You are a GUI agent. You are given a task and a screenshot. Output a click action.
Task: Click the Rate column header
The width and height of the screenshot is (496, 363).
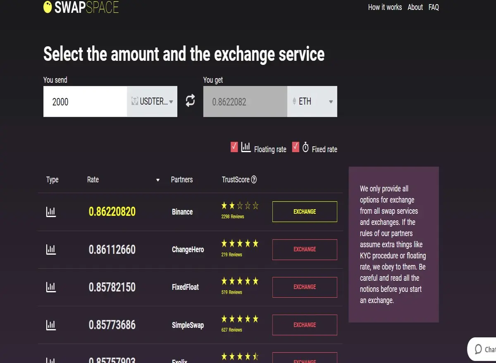93,179
